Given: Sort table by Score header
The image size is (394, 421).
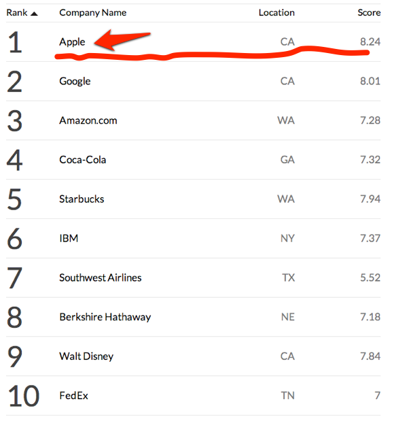Looking at the screenshot, I should pyautogui.click(x=369, y=13).
